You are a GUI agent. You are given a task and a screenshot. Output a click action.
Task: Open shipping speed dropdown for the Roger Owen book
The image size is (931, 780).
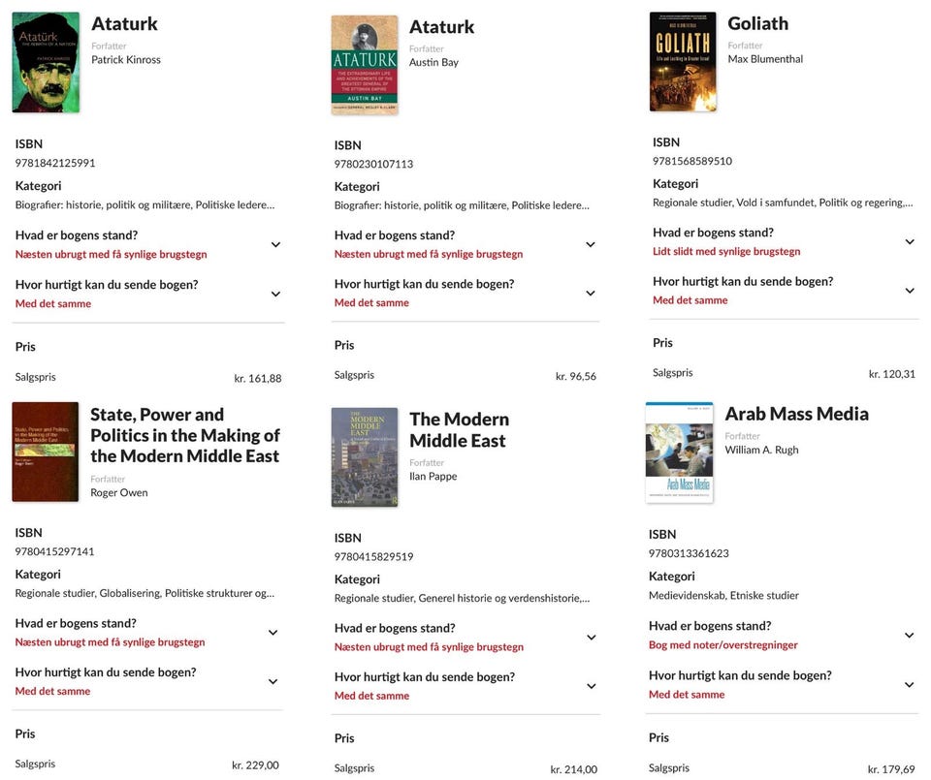(273, 682)
